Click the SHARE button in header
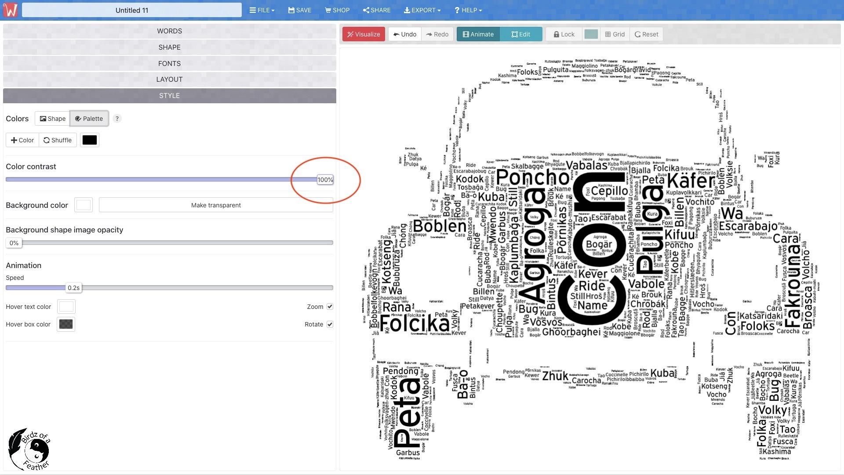 click(377, 10)
